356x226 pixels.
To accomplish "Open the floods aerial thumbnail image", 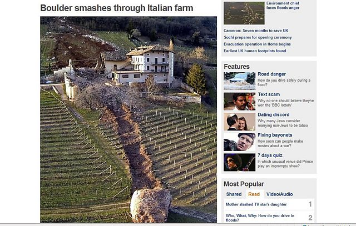I will 244,13.
